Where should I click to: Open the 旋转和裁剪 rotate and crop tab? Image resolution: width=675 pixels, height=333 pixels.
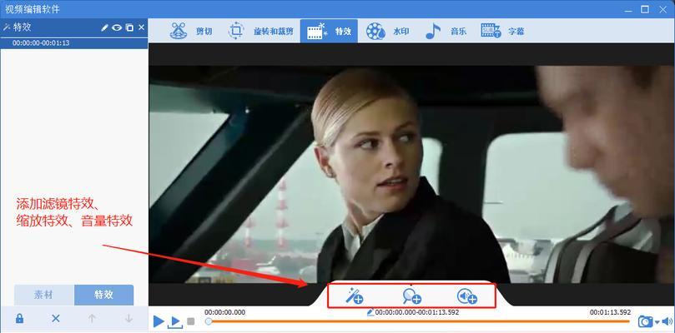coord(261,31)
